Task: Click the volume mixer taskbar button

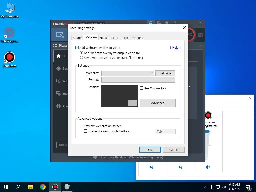Action: [67, 187]
